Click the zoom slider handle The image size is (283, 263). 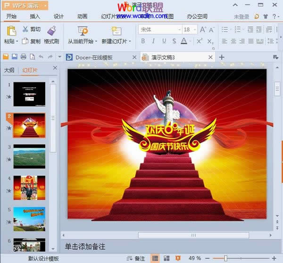(225, 258)
